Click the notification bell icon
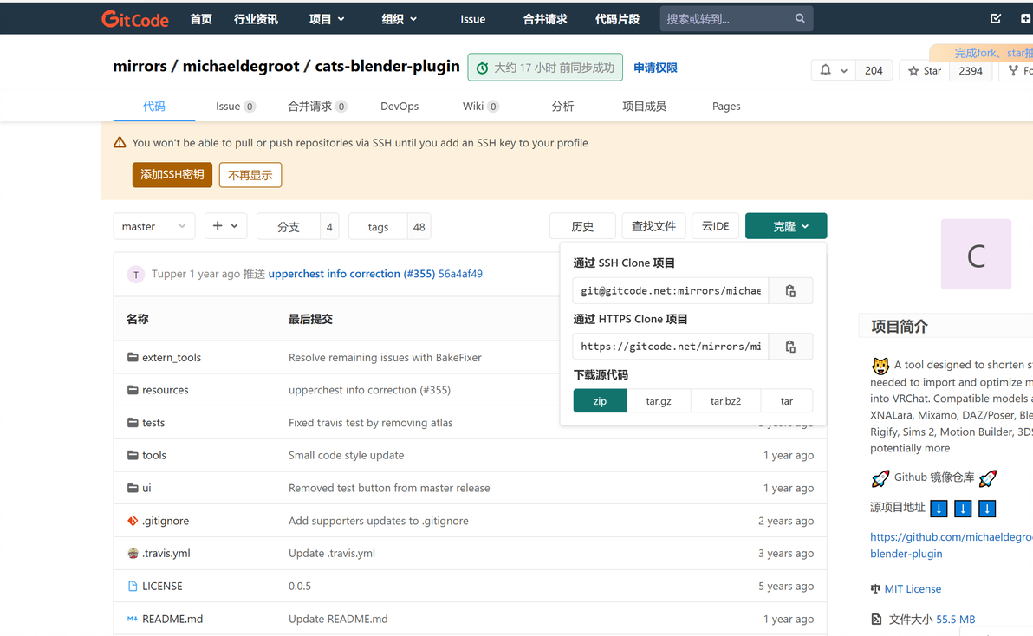 (x=826, y=70)
